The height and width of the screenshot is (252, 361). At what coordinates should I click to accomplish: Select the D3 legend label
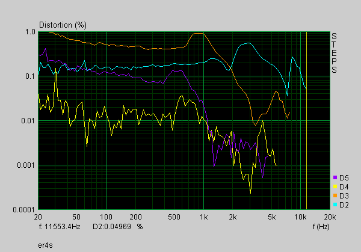(344, 196)
